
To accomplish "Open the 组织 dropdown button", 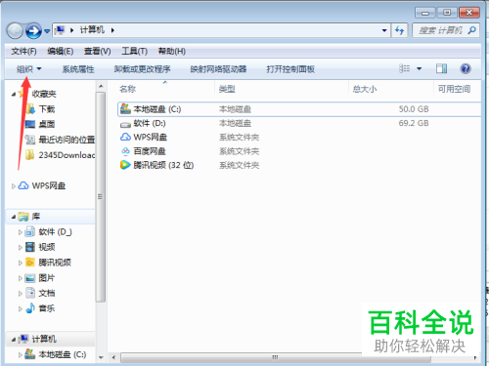I will (29, 69).
